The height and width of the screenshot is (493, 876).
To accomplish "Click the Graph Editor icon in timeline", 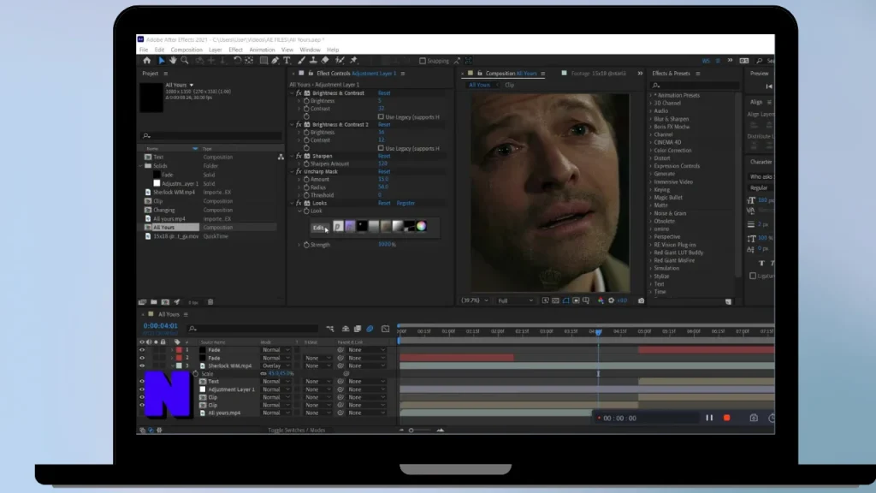I will [x=386, y=329].
